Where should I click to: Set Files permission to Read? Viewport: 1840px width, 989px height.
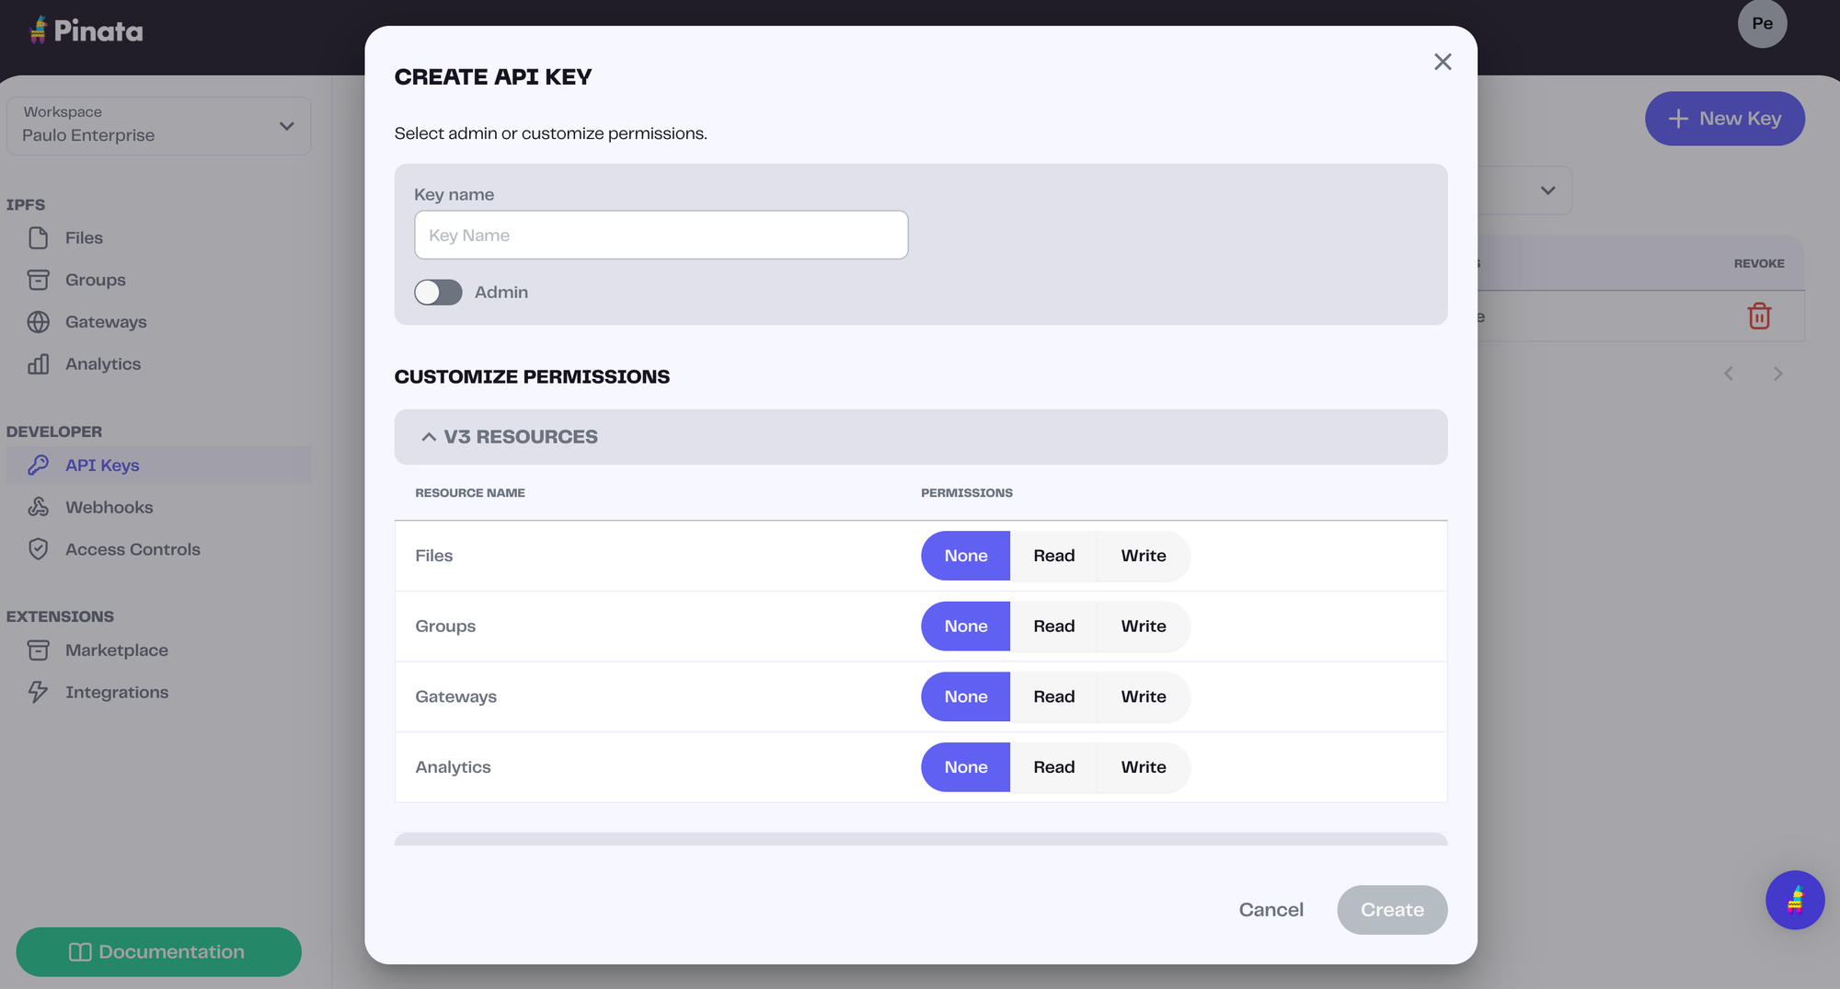[1053, 556]
